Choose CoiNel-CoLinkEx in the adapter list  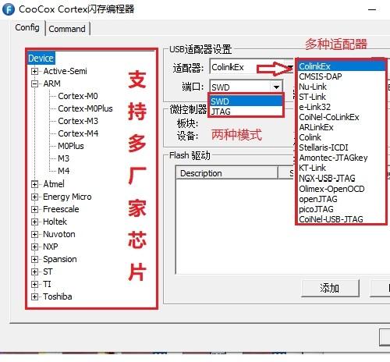[341, 117]
